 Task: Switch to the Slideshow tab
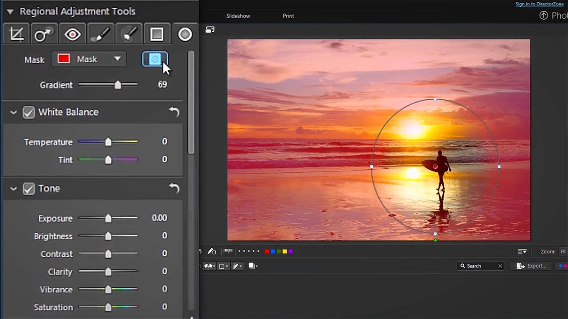[x=238, y=16]
